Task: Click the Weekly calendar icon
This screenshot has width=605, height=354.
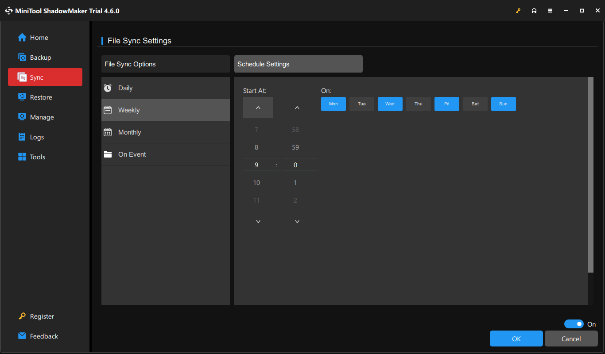Action: 108,110
